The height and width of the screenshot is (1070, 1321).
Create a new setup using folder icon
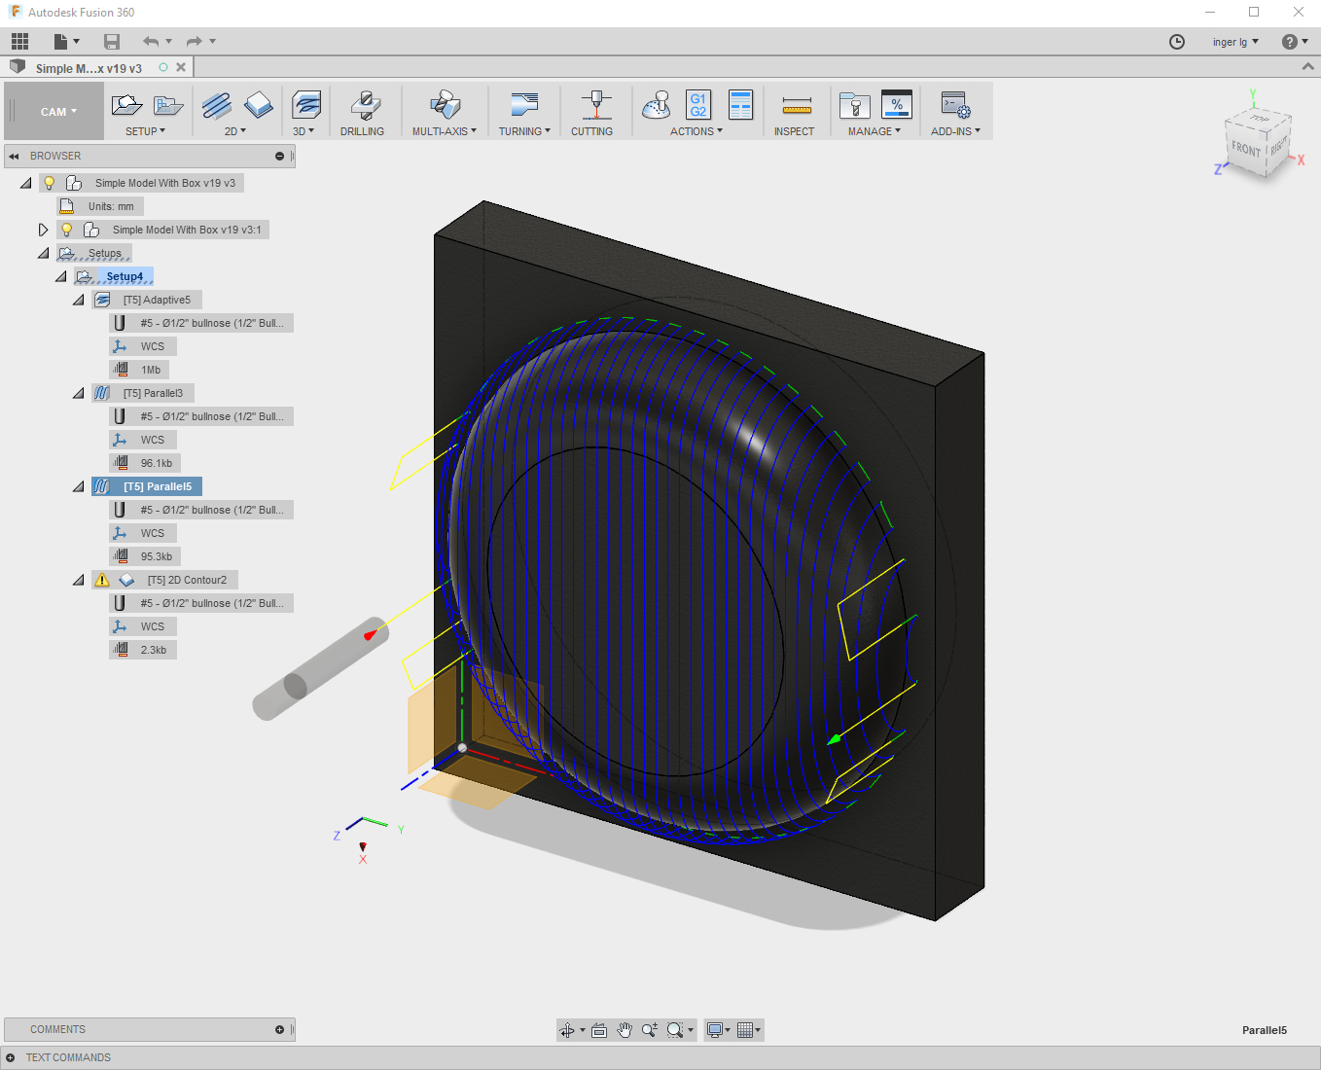(126, 104)
